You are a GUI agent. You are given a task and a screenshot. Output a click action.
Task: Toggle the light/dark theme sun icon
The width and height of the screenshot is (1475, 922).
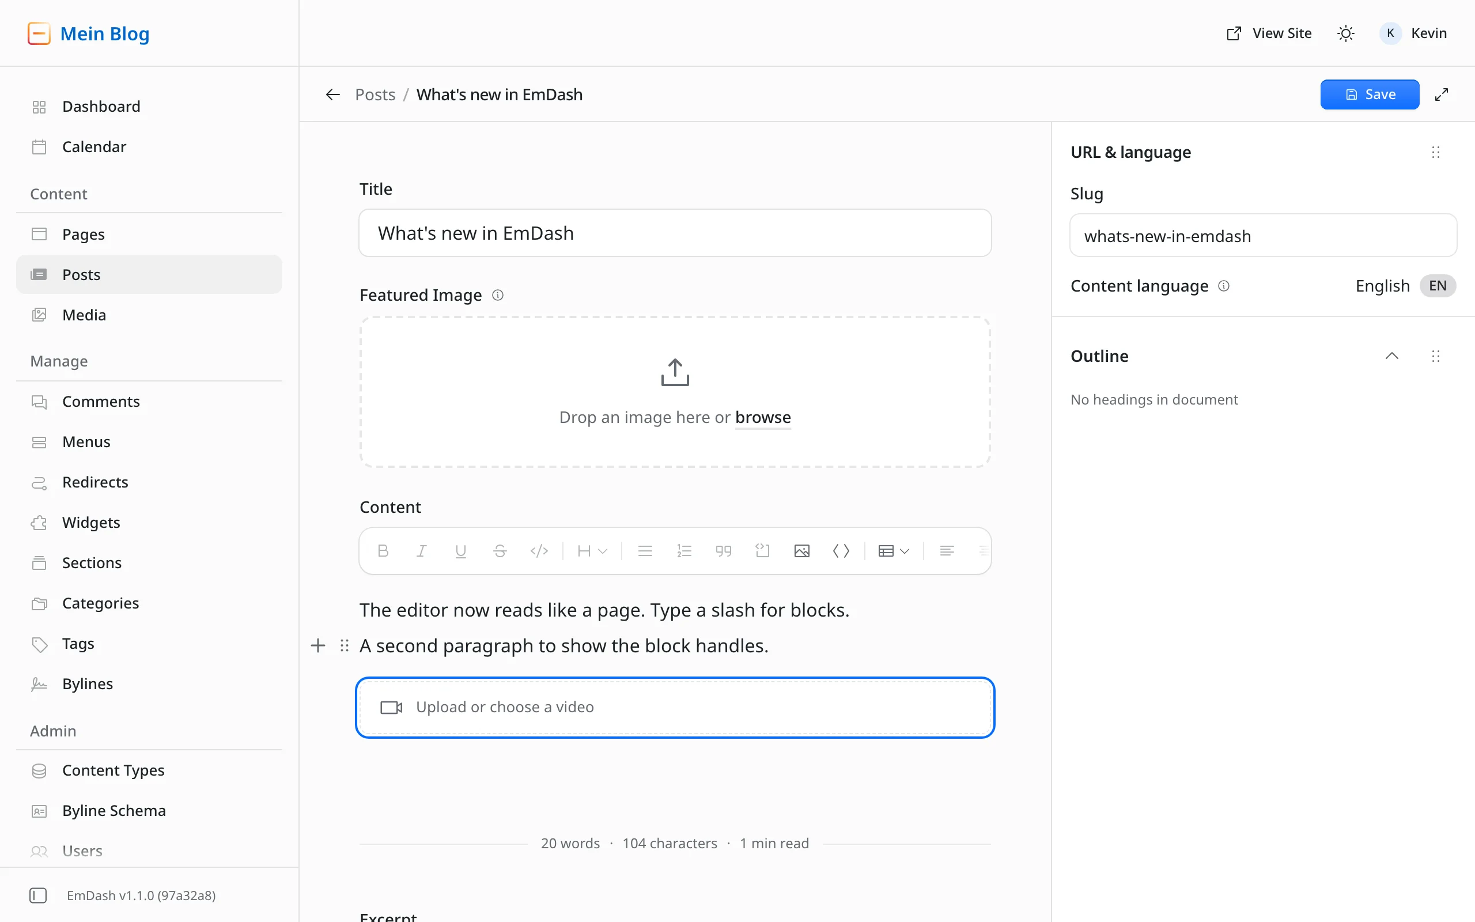tap(1346, 33)
